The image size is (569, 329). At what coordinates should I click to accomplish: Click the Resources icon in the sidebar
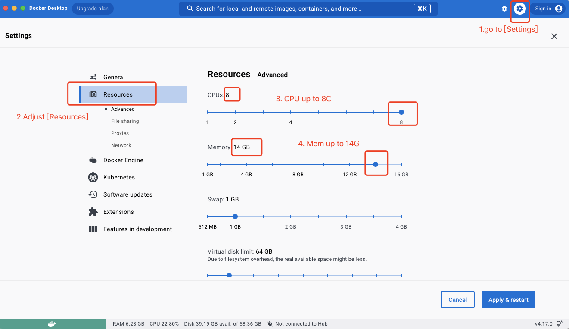[x=93, y=94]
